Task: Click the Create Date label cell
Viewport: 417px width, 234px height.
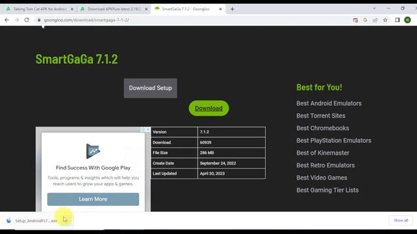Action: [x=174, y=163]
